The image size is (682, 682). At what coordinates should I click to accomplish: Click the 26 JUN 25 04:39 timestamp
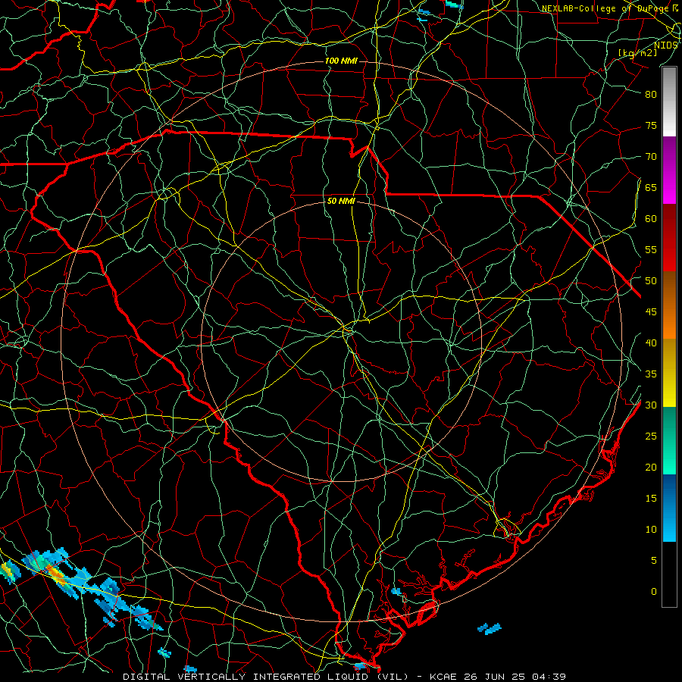point(514,677)
